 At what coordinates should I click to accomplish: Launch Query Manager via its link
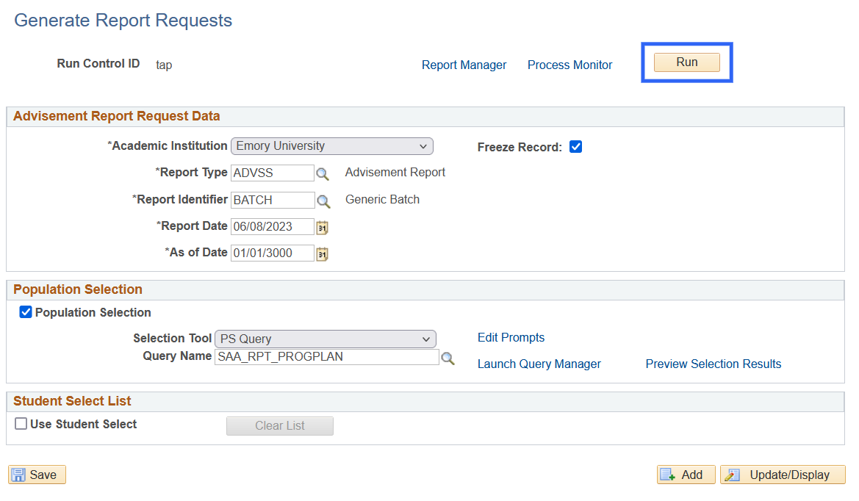tap(539, 364)
